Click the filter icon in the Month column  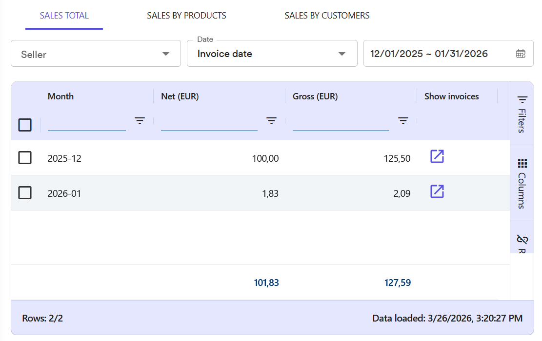(140, 120)
